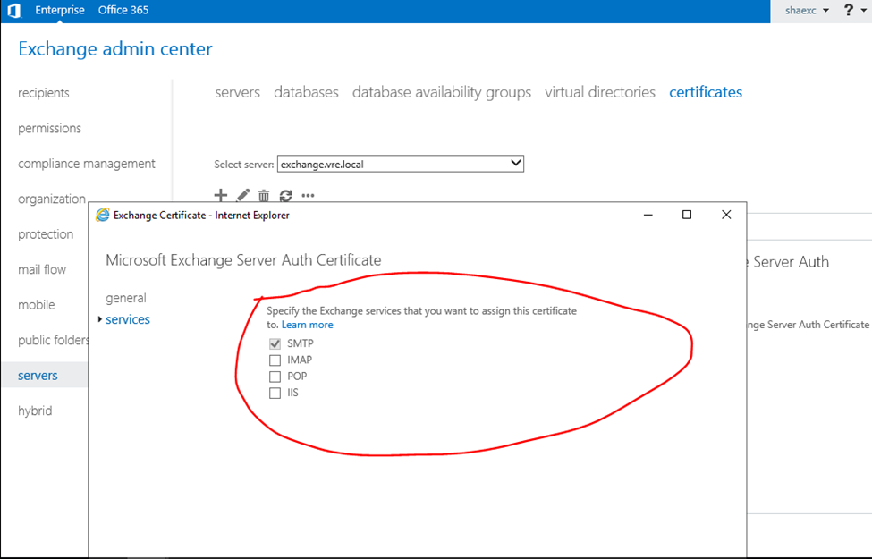This screenshot has height=559, width=872.
Task: Click the edit pencil icon
Action: 242,195
